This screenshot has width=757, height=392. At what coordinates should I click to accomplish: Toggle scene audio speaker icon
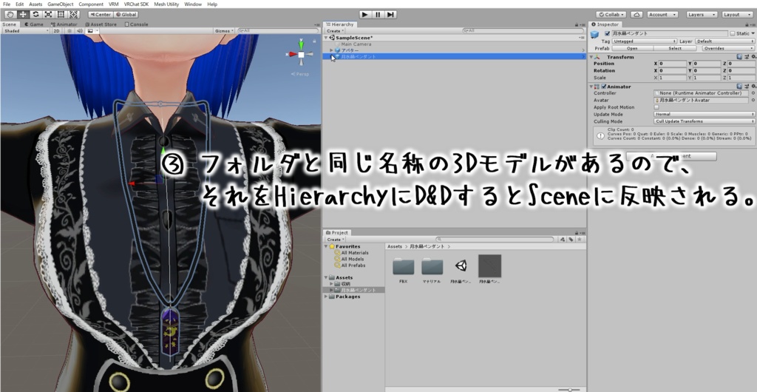(x=80, y=30)
